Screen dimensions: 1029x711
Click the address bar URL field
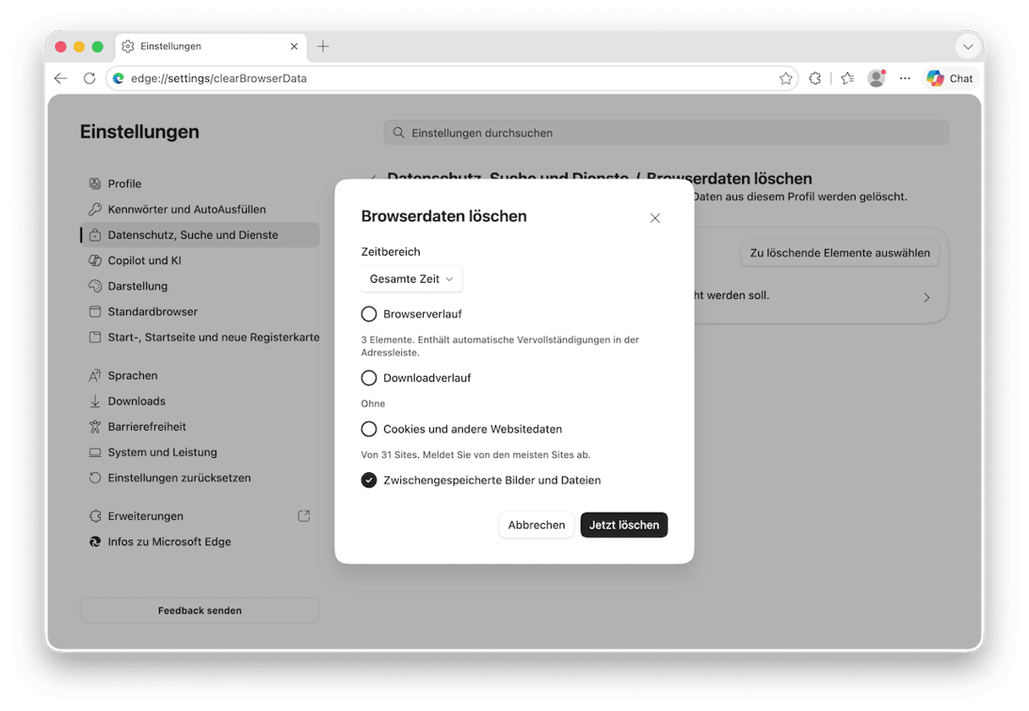451,78
